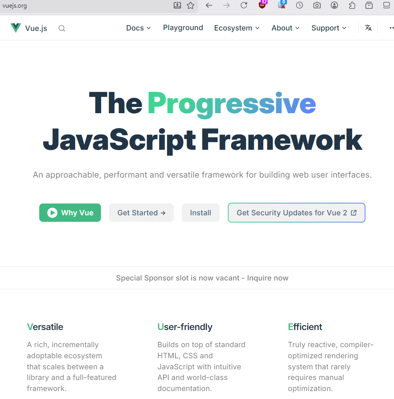Open the extensions puzzle piece icon
The image size is (394, 399).
click(x=352, y=5)
